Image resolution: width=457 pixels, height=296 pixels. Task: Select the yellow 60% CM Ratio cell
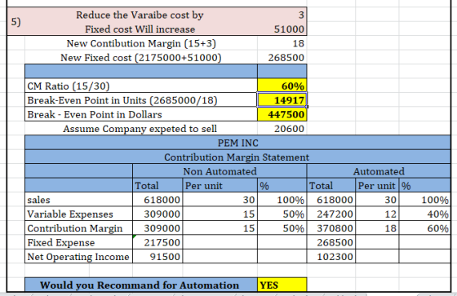(x=282, y=86)
